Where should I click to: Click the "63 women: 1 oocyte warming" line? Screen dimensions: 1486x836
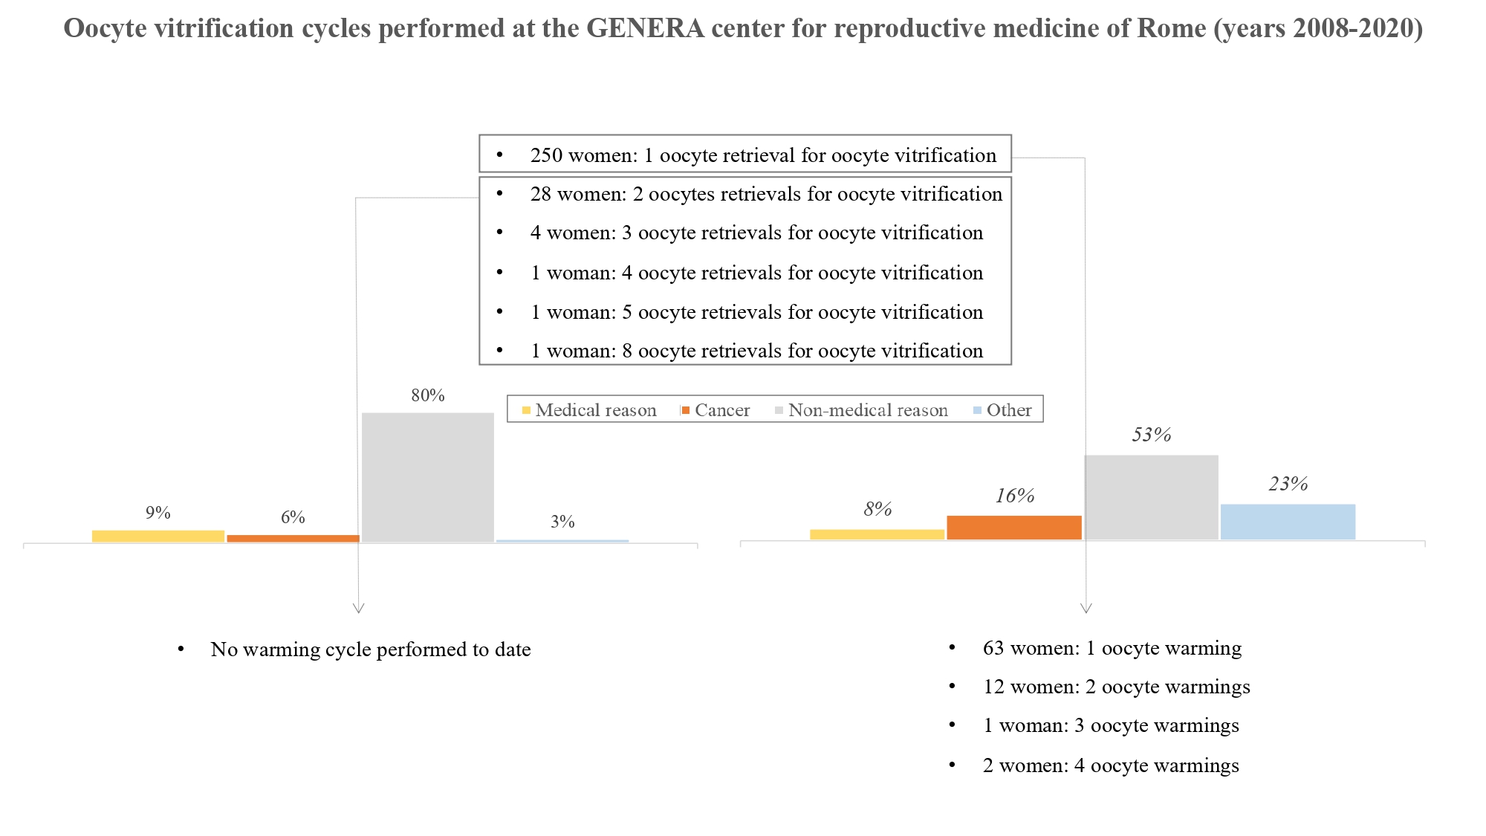1112,648
